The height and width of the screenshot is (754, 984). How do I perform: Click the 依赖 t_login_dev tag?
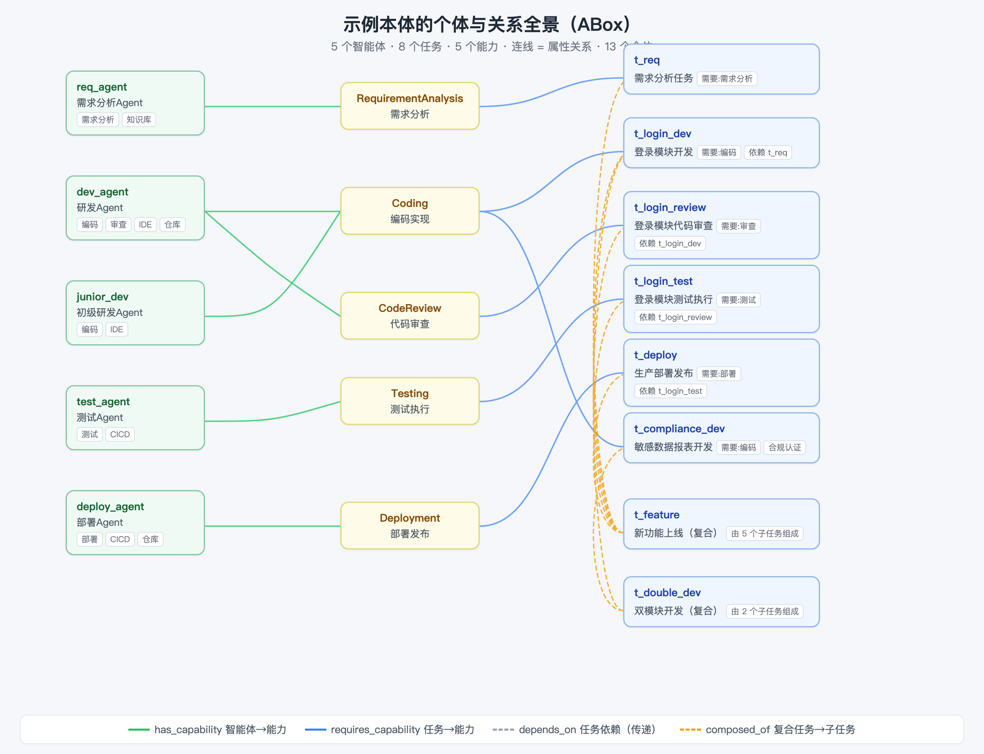pyautogui.click(x=670, y=244)
